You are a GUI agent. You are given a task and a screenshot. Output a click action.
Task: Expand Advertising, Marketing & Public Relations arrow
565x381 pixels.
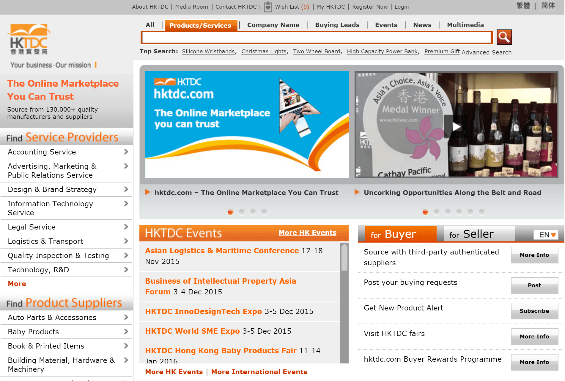[126, 166]
